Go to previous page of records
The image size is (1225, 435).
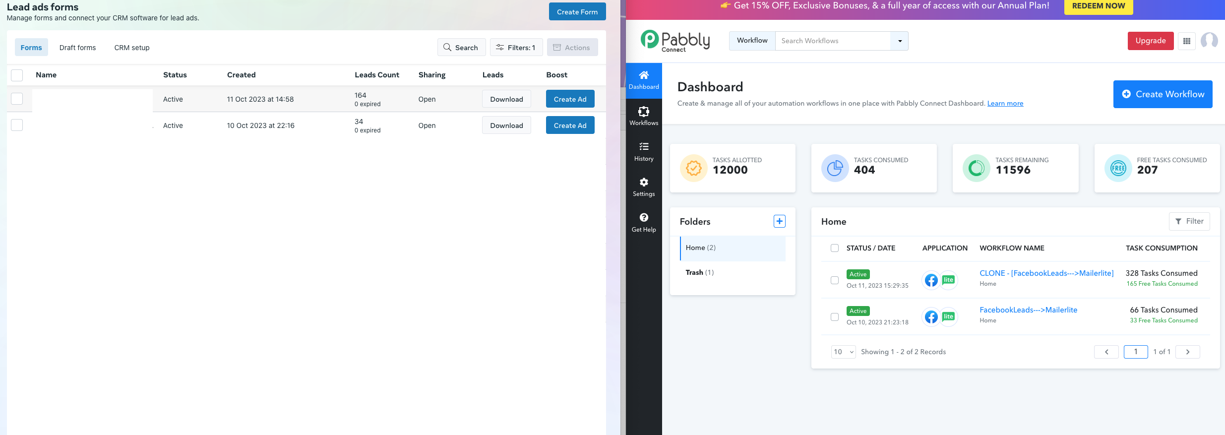click(x=1106, y=352)
